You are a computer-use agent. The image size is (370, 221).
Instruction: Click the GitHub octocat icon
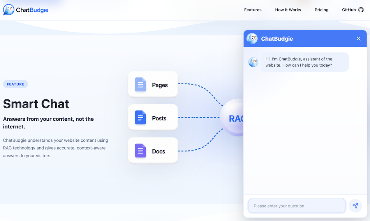click(361, 10)
